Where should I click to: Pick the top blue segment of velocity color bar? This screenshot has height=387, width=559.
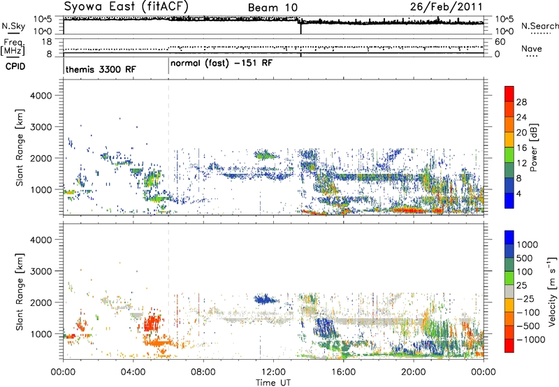pos(509,238)
